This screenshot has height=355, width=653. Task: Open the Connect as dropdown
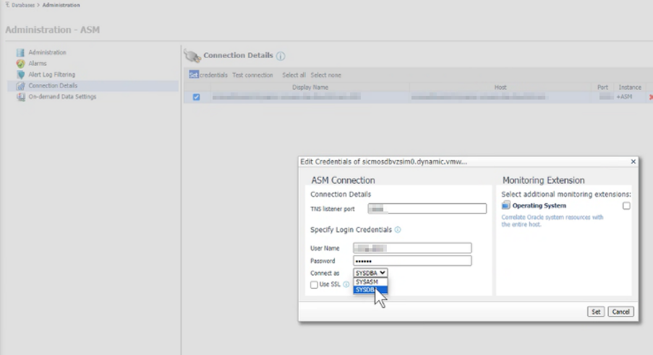coord(370,273)
